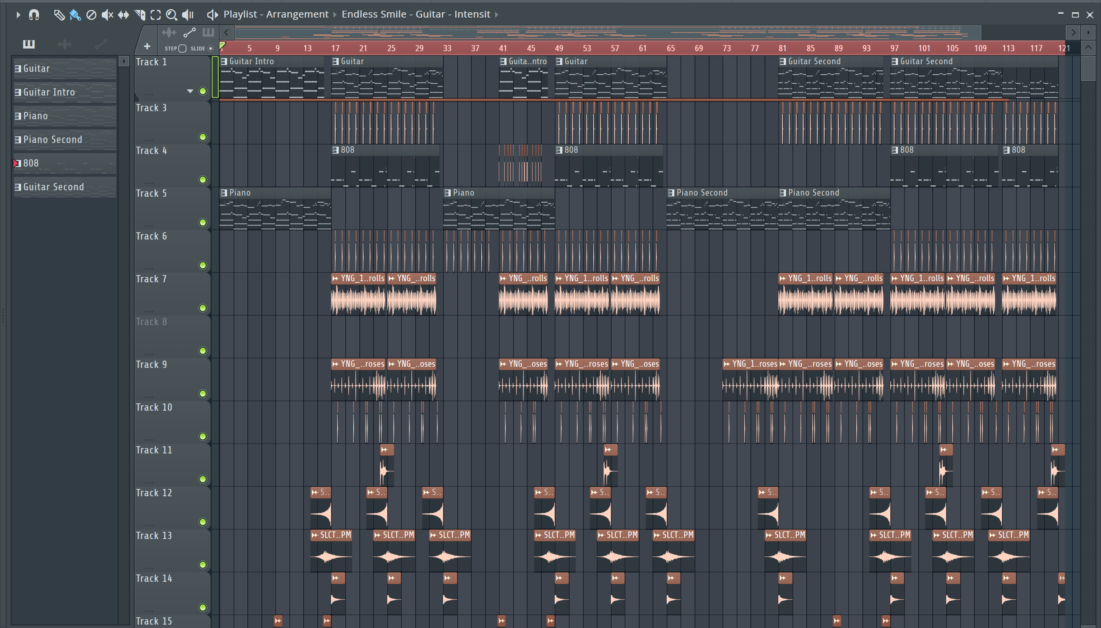Select first Guitar Second clip title
1101x628 pixels.
click(814, 61)
